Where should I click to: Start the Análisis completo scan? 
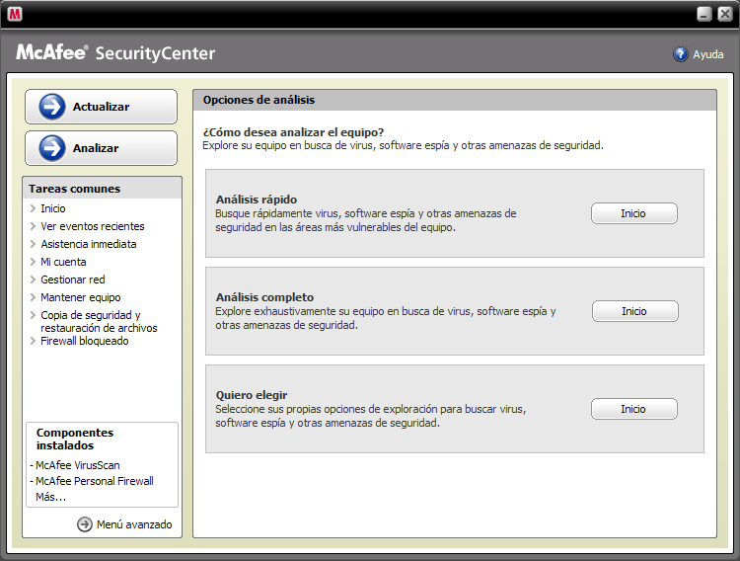[x=634, y=311]
